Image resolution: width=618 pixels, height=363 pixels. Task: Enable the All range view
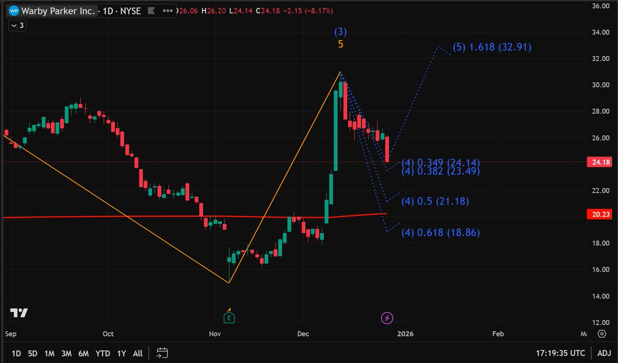[137, 354]
